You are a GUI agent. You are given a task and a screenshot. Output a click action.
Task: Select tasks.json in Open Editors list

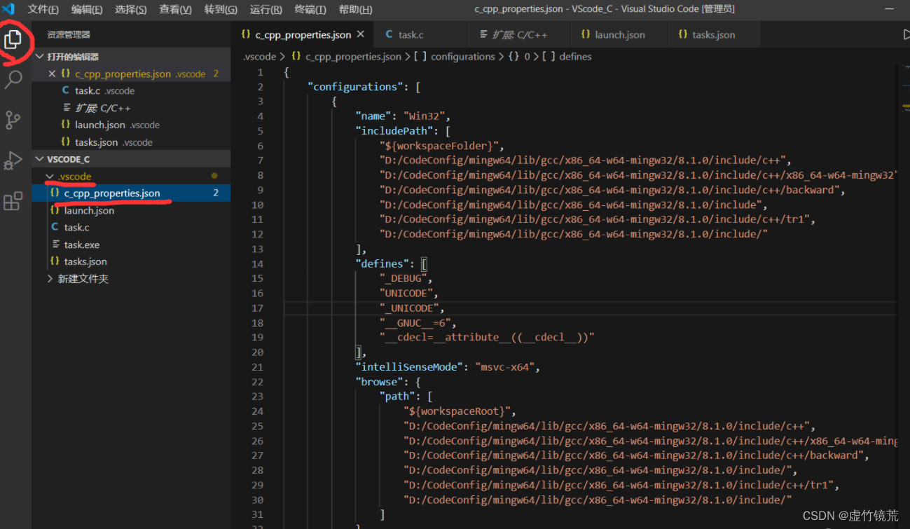[131, 142]
